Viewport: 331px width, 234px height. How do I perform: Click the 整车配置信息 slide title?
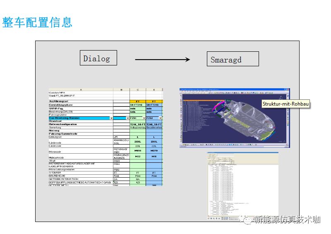click(x=38, y=22)
